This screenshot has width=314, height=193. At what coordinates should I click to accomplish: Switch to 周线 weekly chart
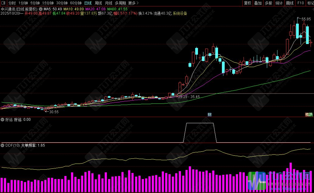click(98, 3)
